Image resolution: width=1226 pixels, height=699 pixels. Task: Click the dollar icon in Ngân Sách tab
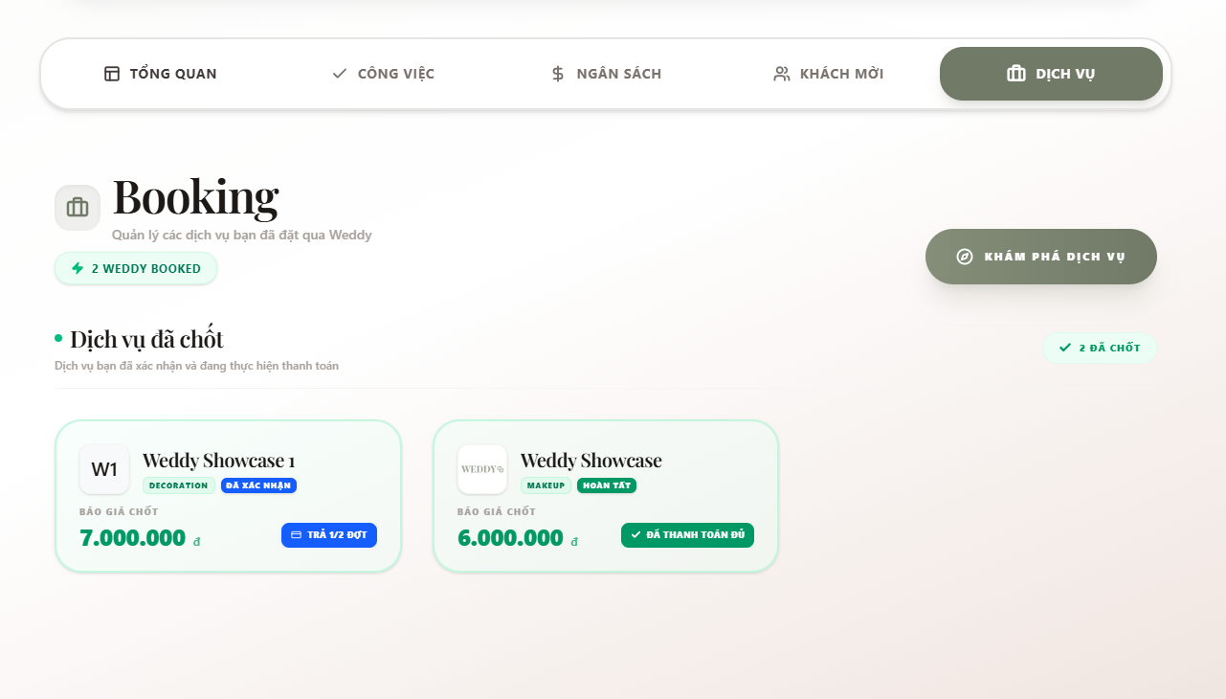tap(558, 74)
